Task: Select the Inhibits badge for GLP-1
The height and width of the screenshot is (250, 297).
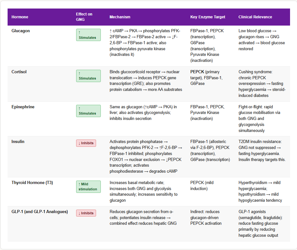Action: click(86, 213)
